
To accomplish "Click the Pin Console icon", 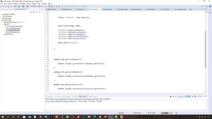I will coord(192,97).
